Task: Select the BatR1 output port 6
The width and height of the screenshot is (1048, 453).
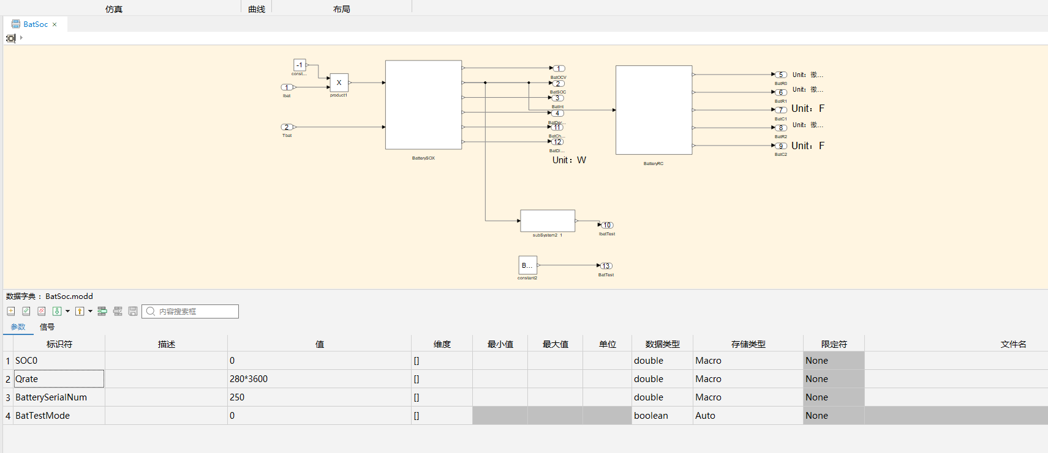Action: click(x=780, y=92)
